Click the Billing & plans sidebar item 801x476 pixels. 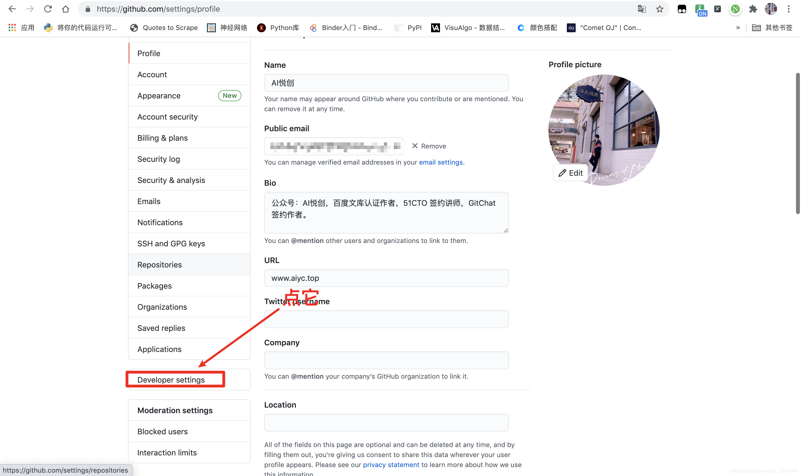[x=163, y=138]
